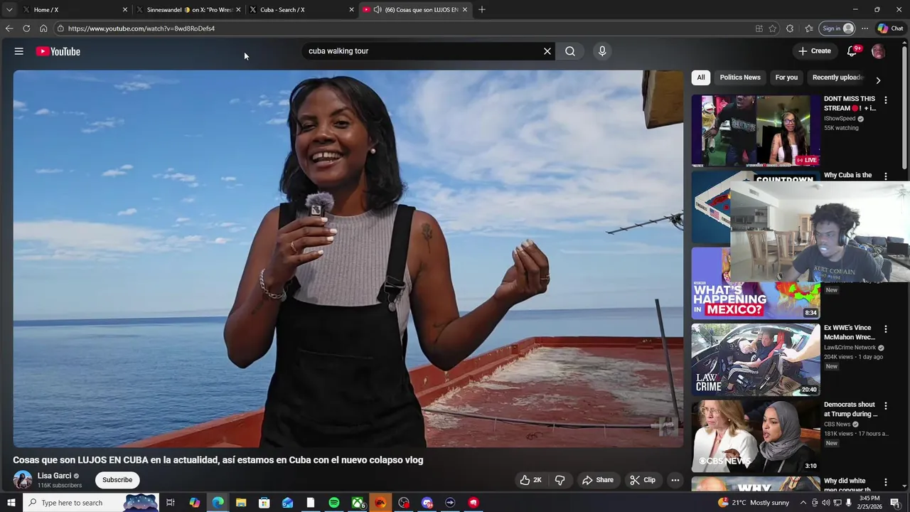Clear the YouTube search box text
The width and height of the screenshot is (910, 512).
point(547,51)
